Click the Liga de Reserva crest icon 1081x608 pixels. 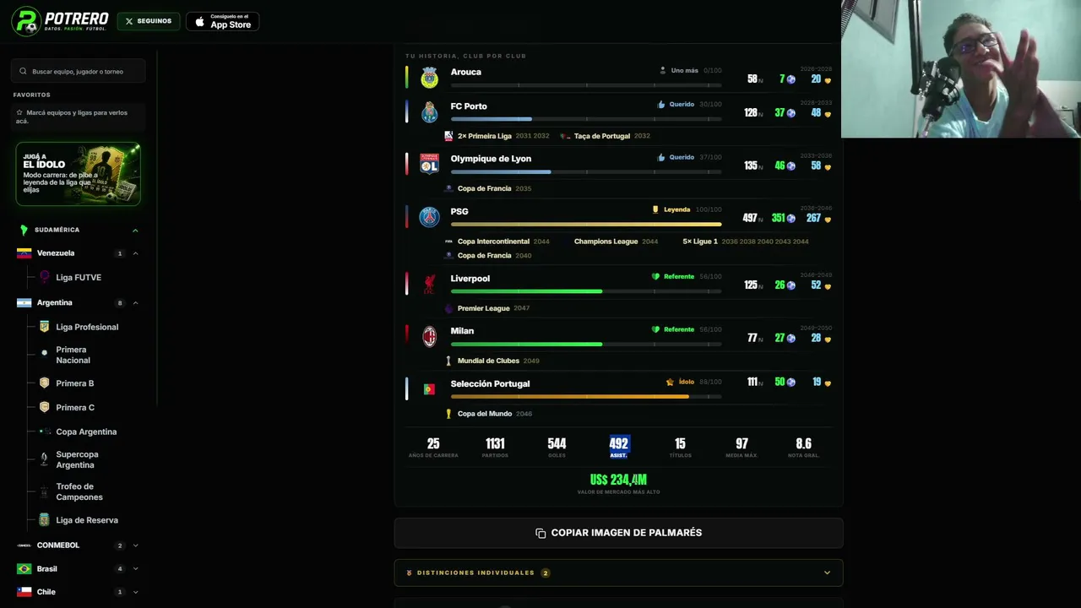pos(45,520)
